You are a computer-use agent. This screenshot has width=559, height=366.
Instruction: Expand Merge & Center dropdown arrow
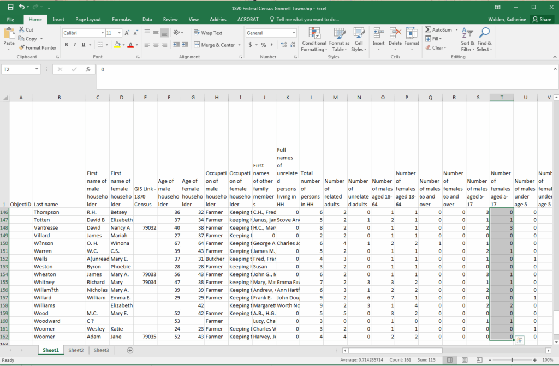click(239, 45)
